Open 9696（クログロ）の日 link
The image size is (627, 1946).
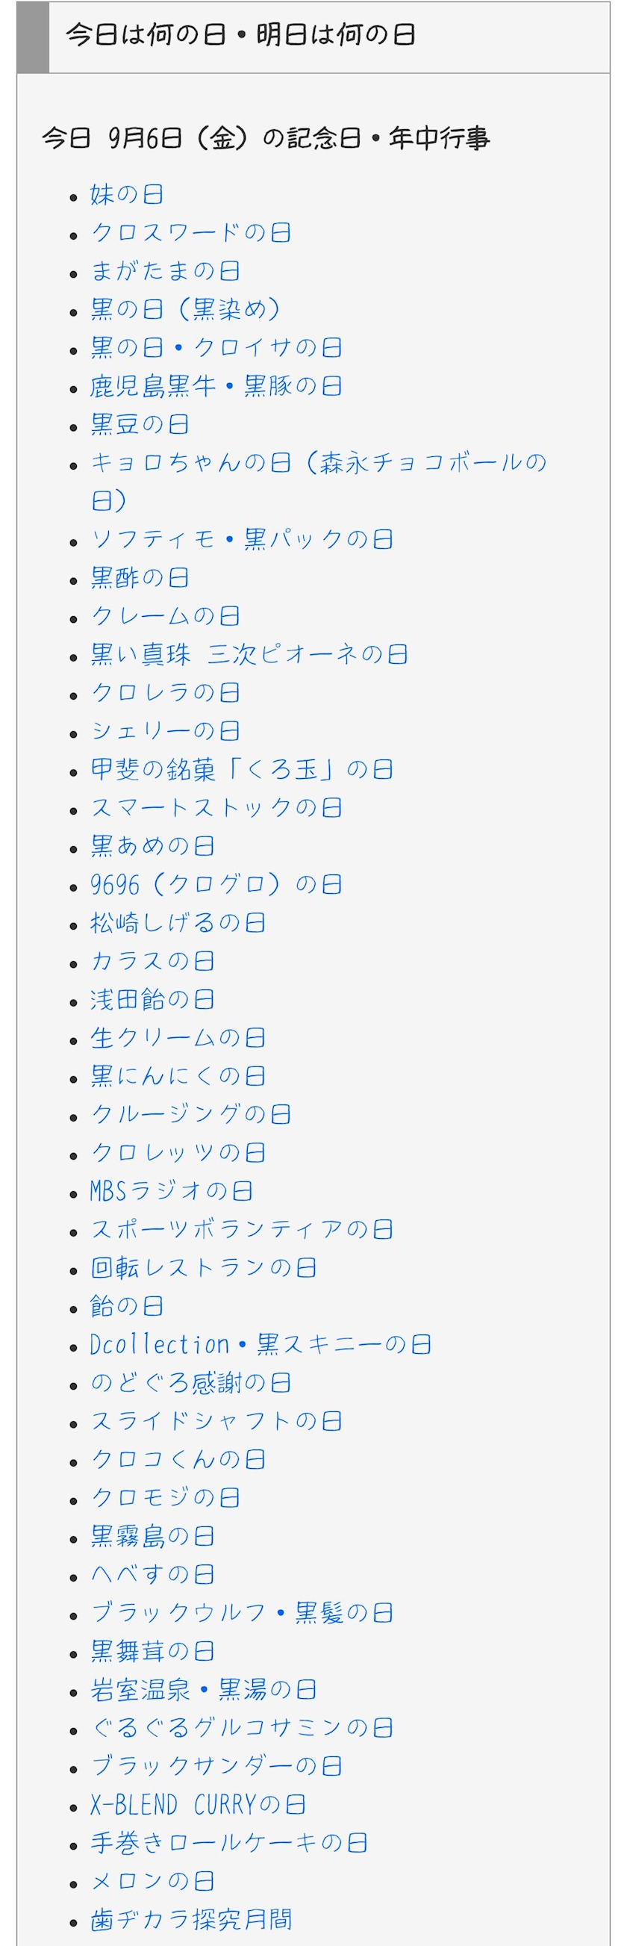click(216, 885)
